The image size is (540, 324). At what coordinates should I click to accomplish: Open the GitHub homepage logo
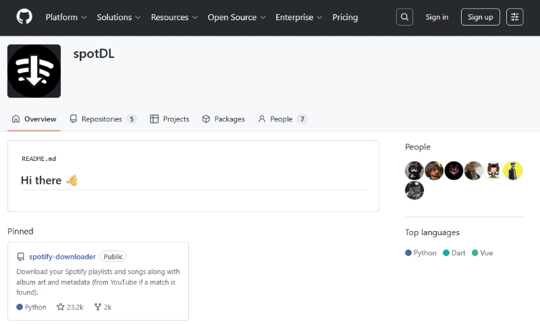[24, 17]
